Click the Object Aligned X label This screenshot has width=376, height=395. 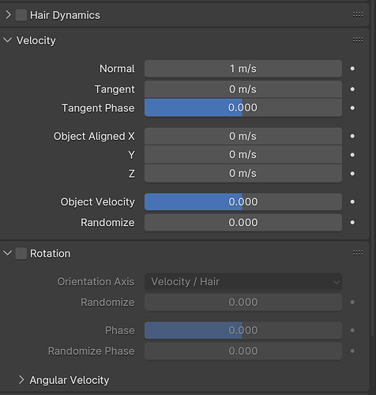pos(94,137)
